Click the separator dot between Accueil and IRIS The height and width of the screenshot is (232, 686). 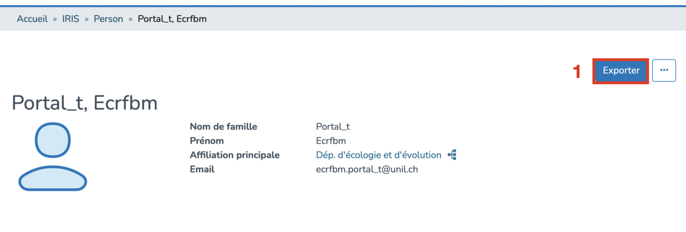pos(55,19)
